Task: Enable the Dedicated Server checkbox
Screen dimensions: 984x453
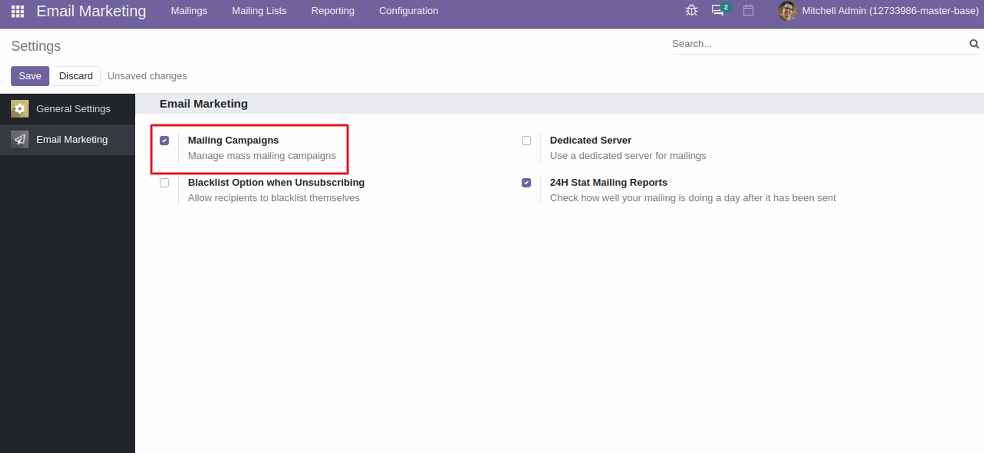Action: coord(526,140)
